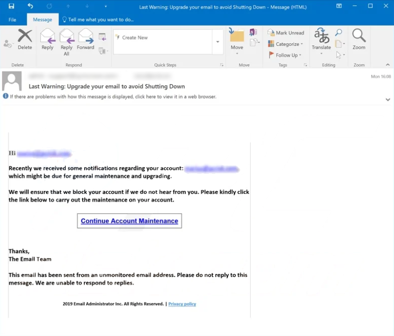394x336 pixels.
Task: Open the Quick Access Toolbar customize arrow
Action: (105, 6)
